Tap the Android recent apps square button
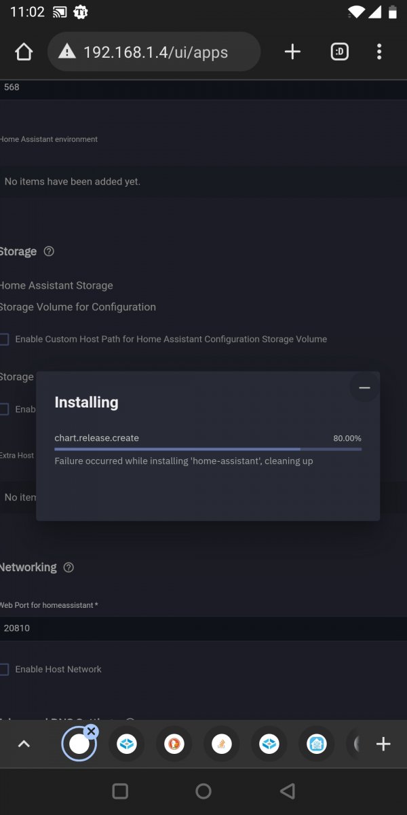Screen dimensions: 407x815 120,791
